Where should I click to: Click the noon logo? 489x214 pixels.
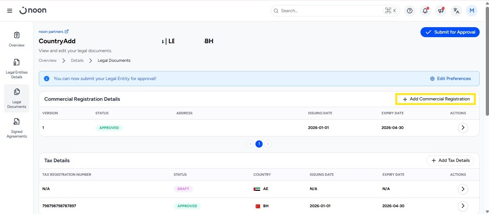point(33,11)
